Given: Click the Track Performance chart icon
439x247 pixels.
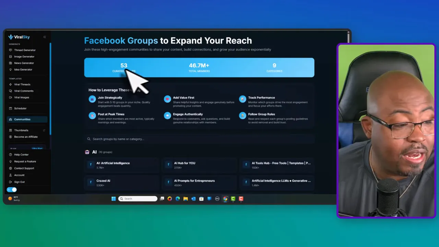Looking at the screenshot, I should point(242,99).
